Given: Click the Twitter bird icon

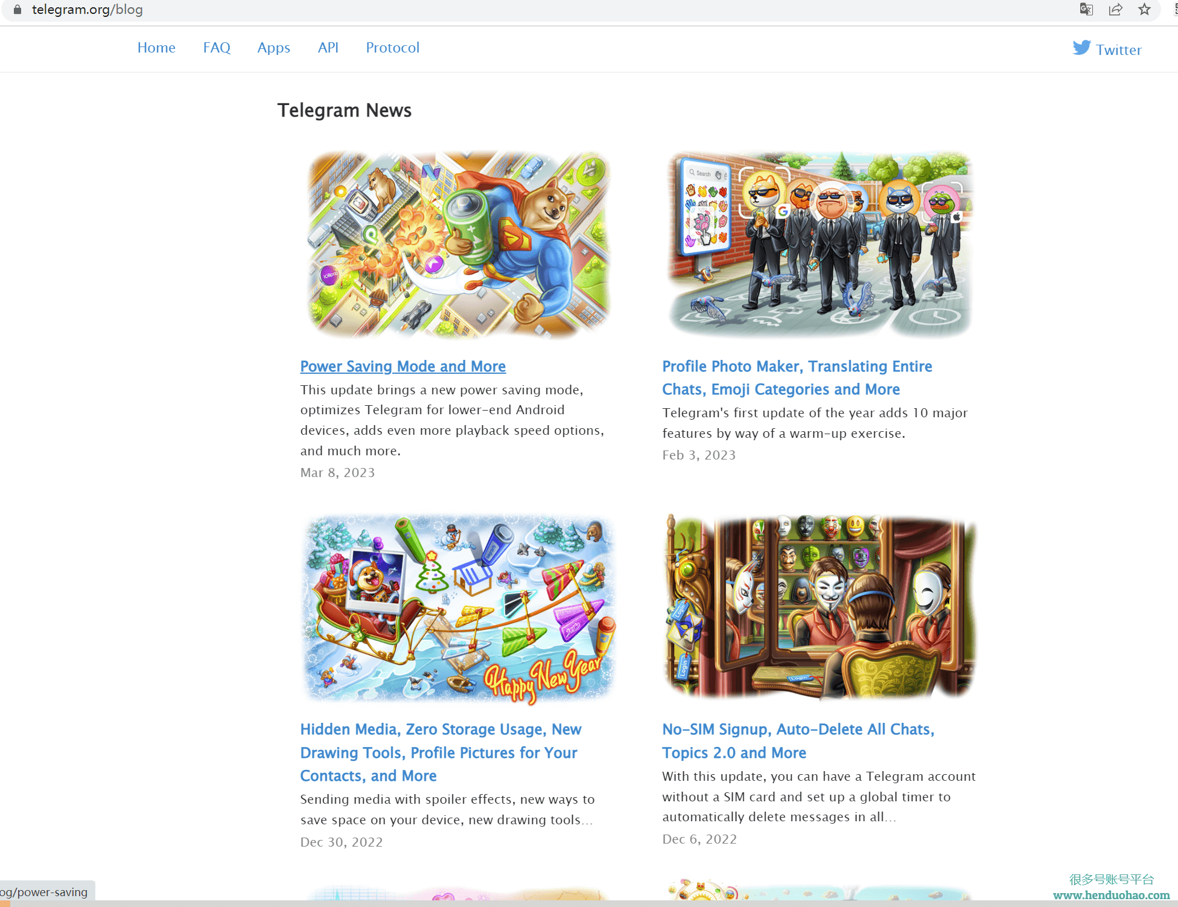Looking at the screenshot, I should point(1081,48).
